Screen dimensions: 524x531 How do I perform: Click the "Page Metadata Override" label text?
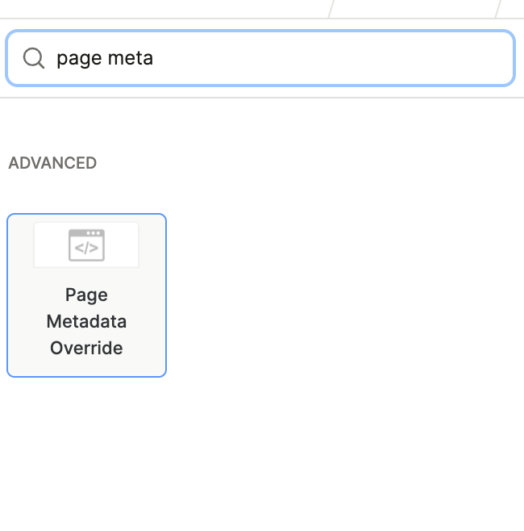(x=86, y=321)
